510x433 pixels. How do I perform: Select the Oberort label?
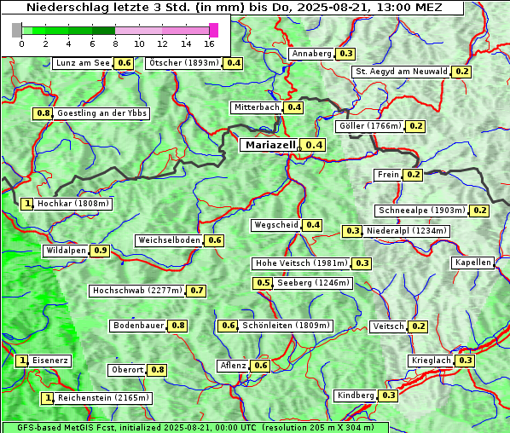(127, 370)
